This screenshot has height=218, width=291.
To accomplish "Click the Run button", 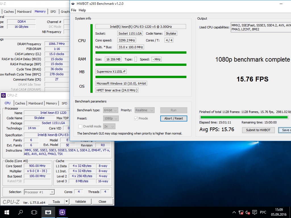I will 174,110.
